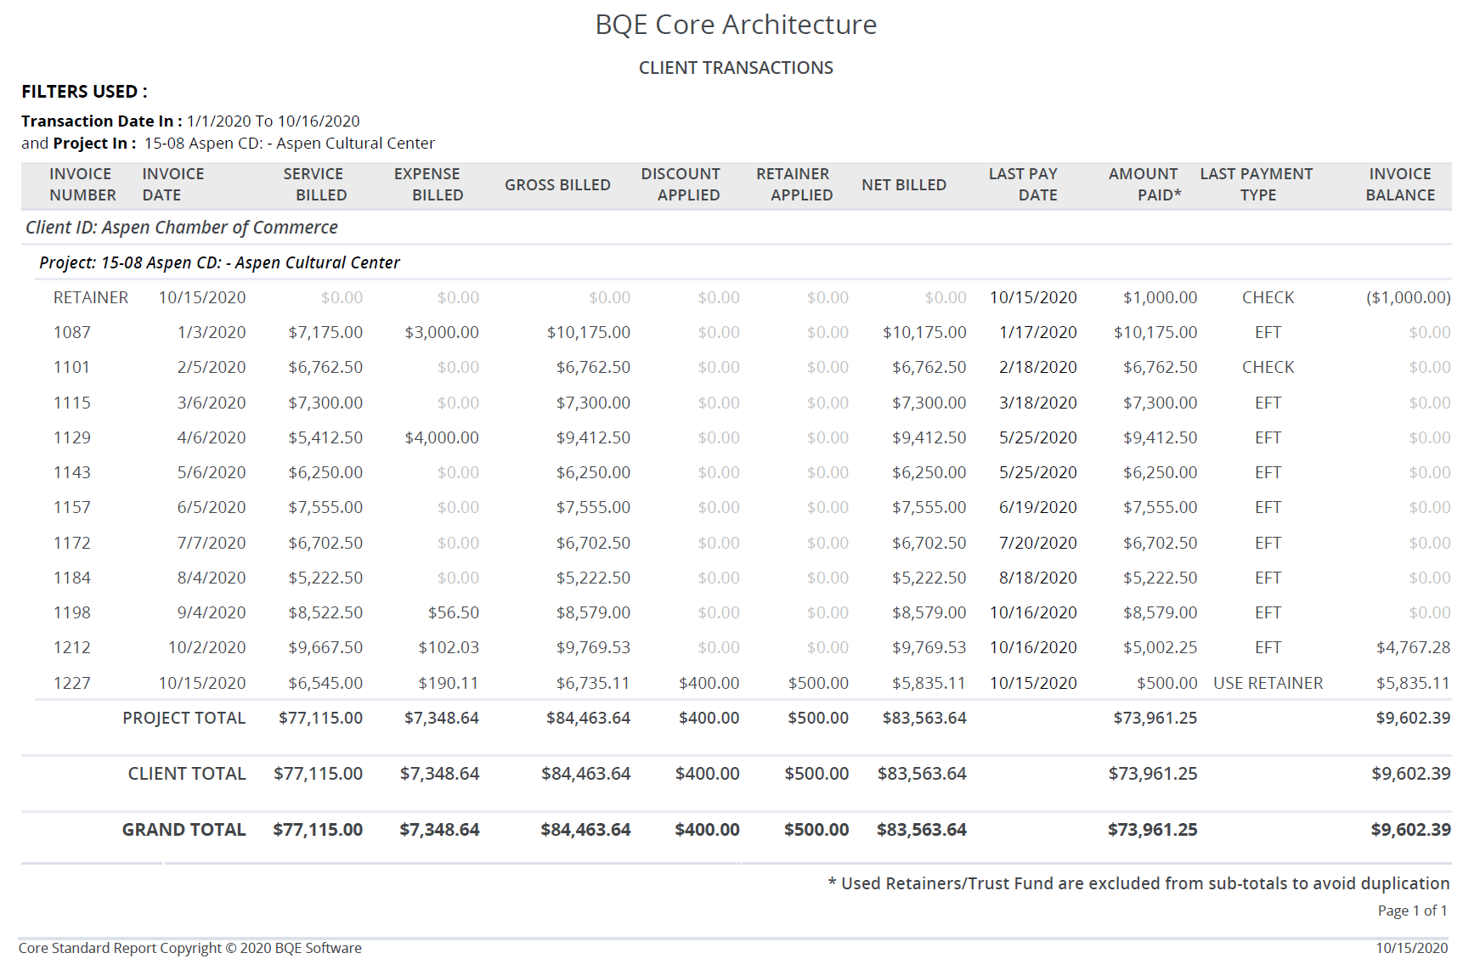Click INVOICE DATE column header
The width and height of the screenshot is (1480, 970).
(x=173, y=184)
